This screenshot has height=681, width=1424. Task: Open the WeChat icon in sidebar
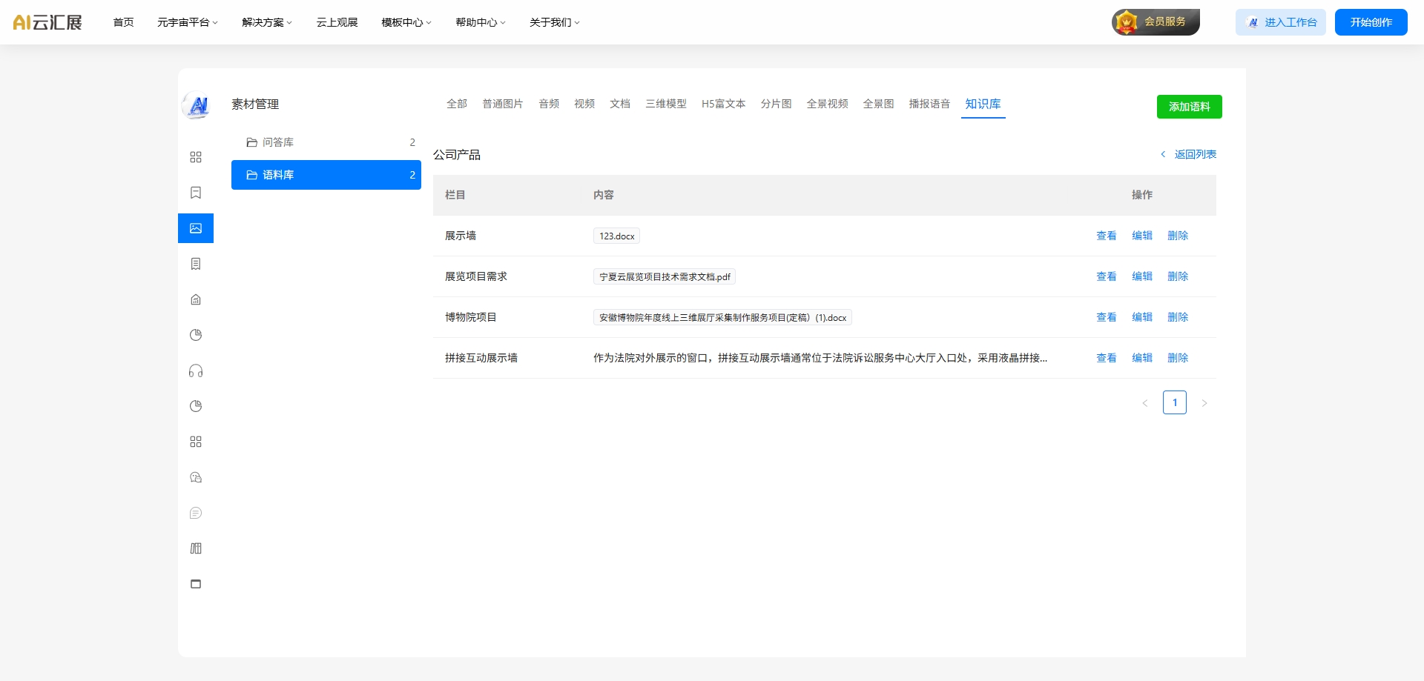[196, 477]
